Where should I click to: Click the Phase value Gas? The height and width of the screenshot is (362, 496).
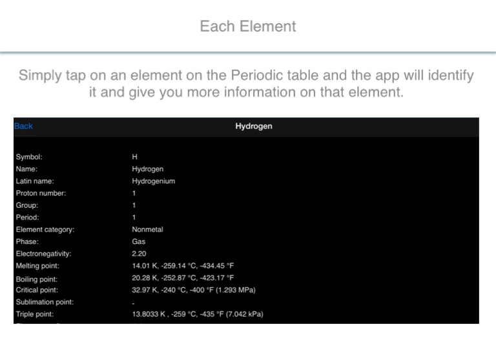tap(139, 241)
